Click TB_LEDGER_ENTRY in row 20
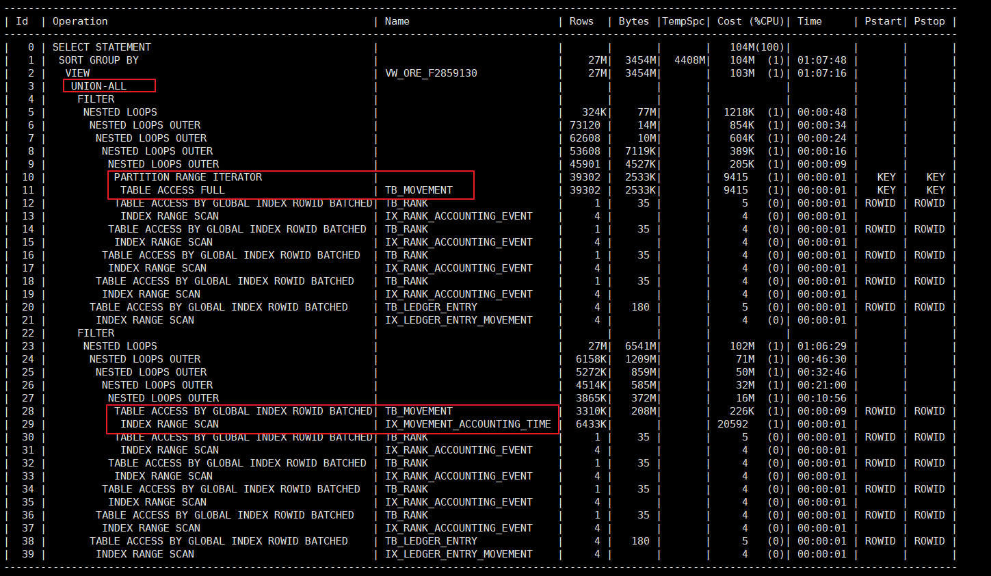 431,307
